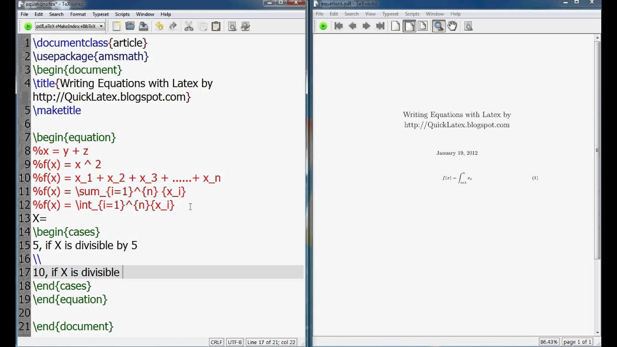Click the 'X=' line in editor
The height and width of the screenshot is (347, 617).
click(x=40, y=218)
